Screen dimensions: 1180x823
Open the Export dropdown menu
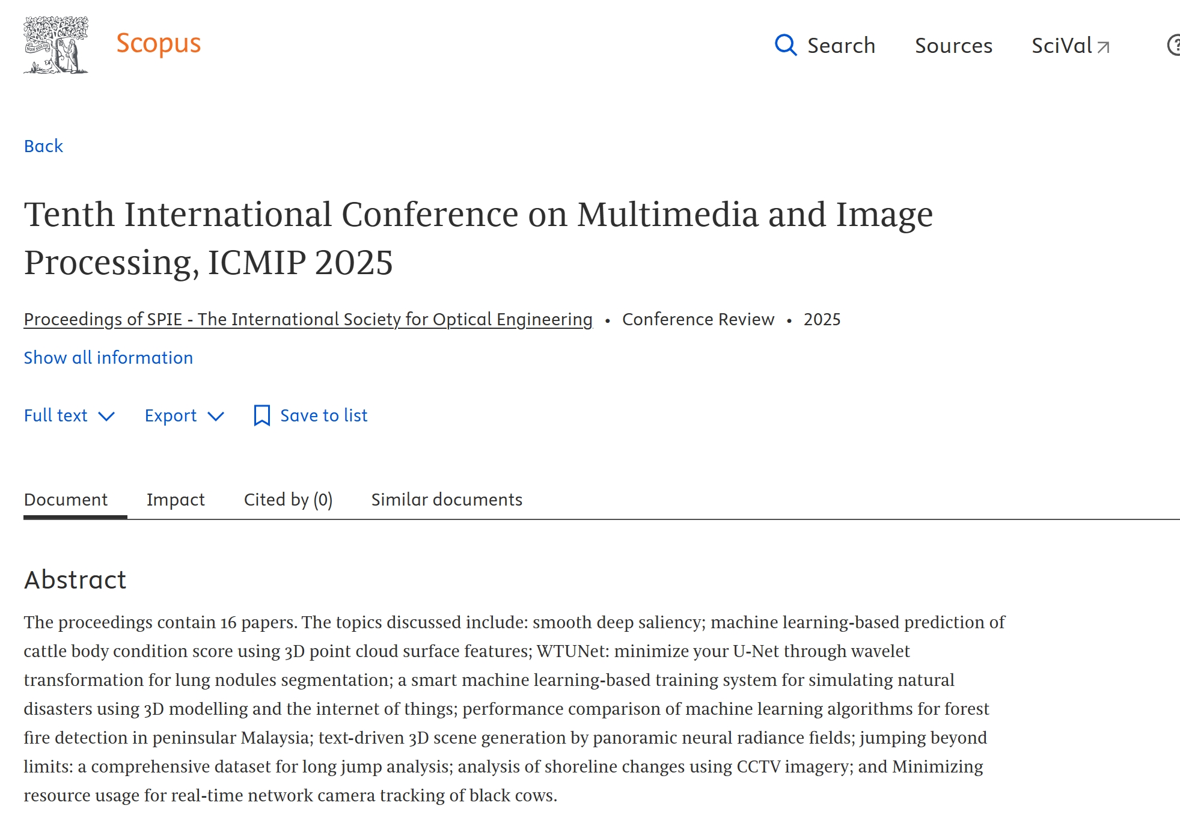click(x=171, y=415)
